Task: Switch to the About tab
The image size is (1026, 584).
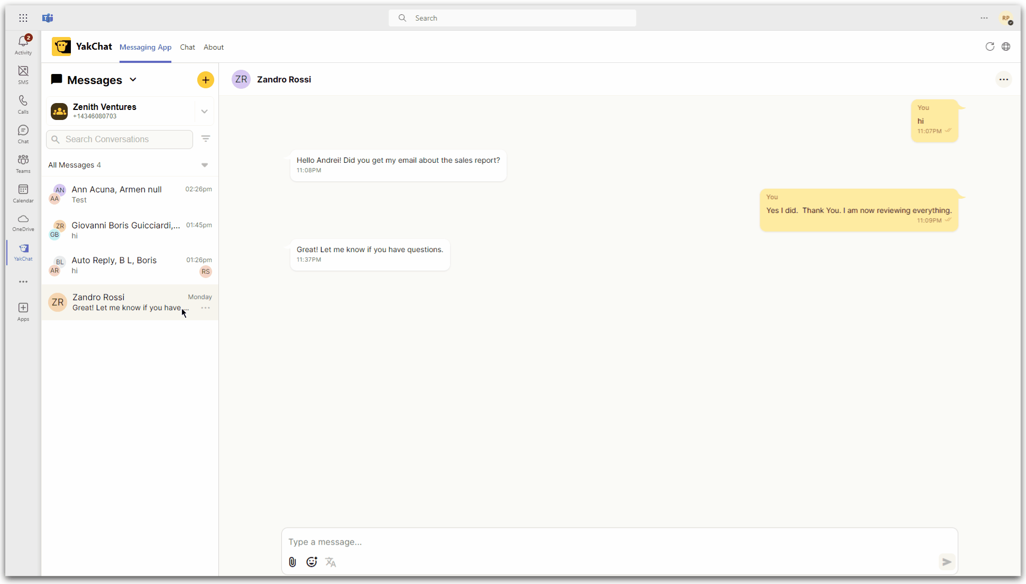Action: point(214,47)
